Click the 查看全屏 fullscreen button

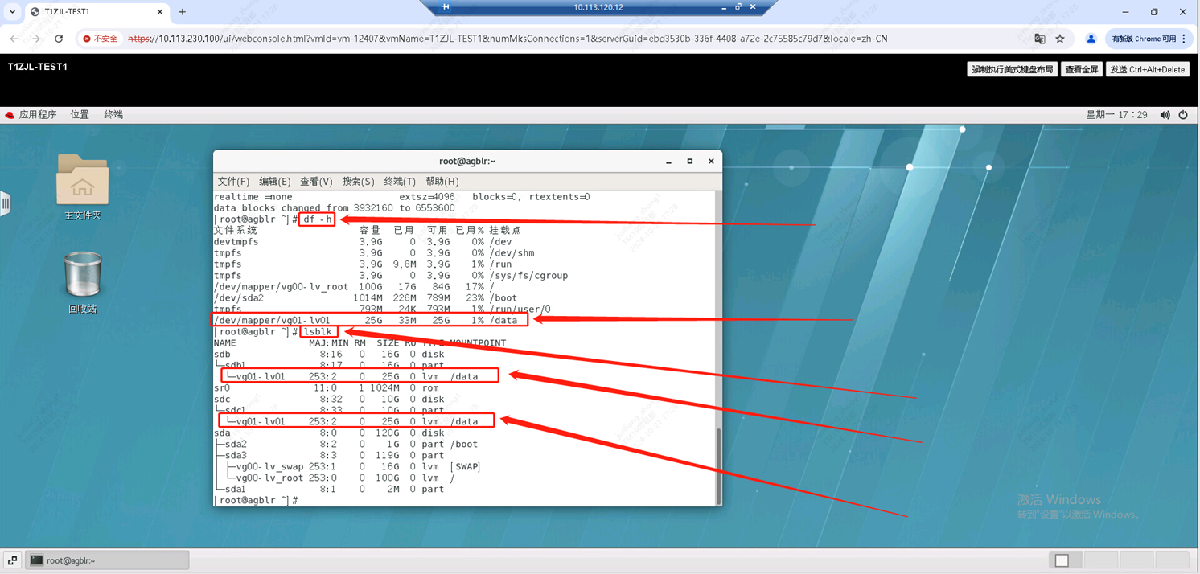coord(1081,70)
